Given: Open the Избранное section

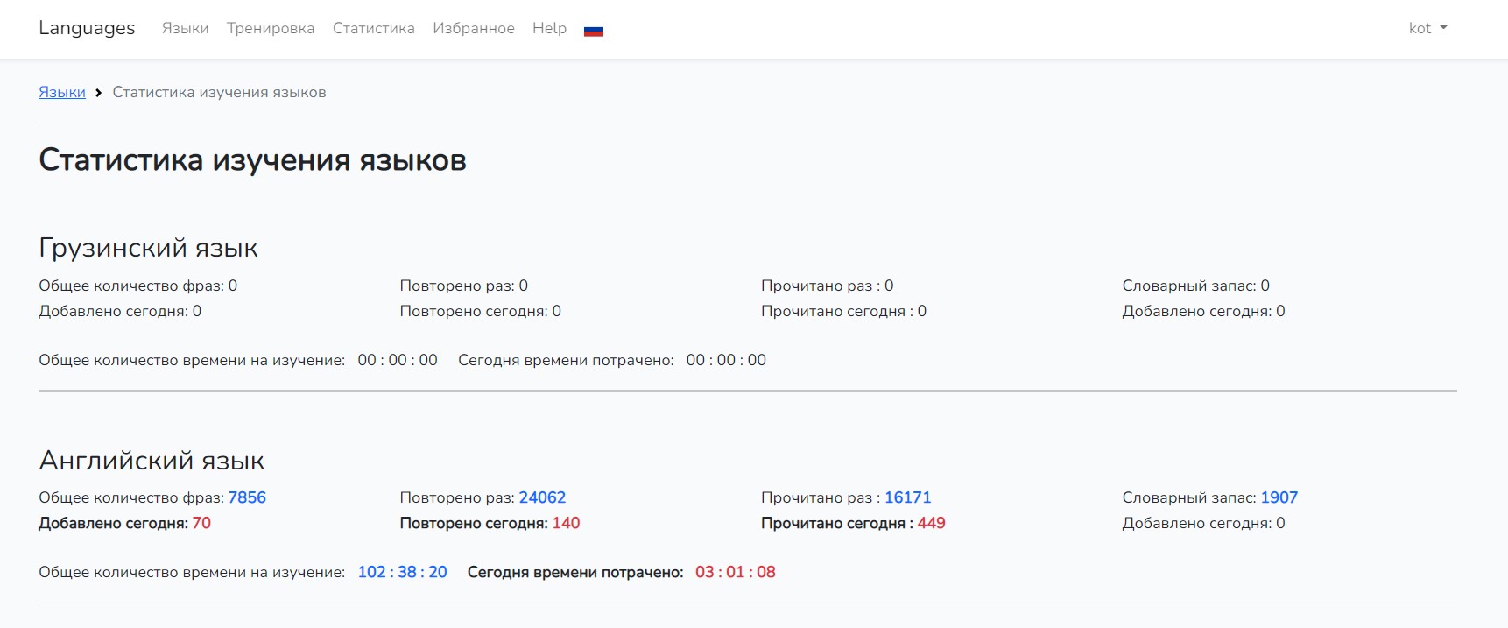Looking at the screenshot, I should (x=473, y=28).
